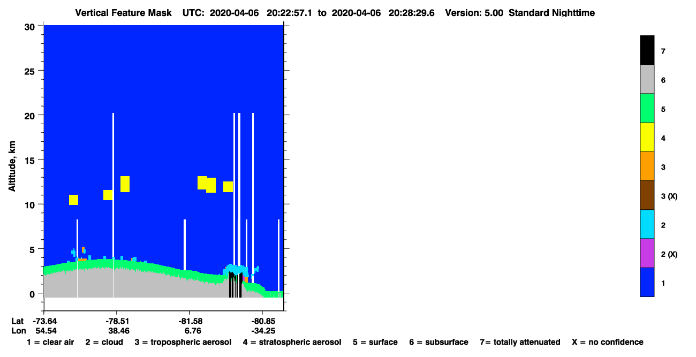The height and width of the screenshot is (357, 696).
Task: Click the latitude value -81.58
Action: coord(190,321)
